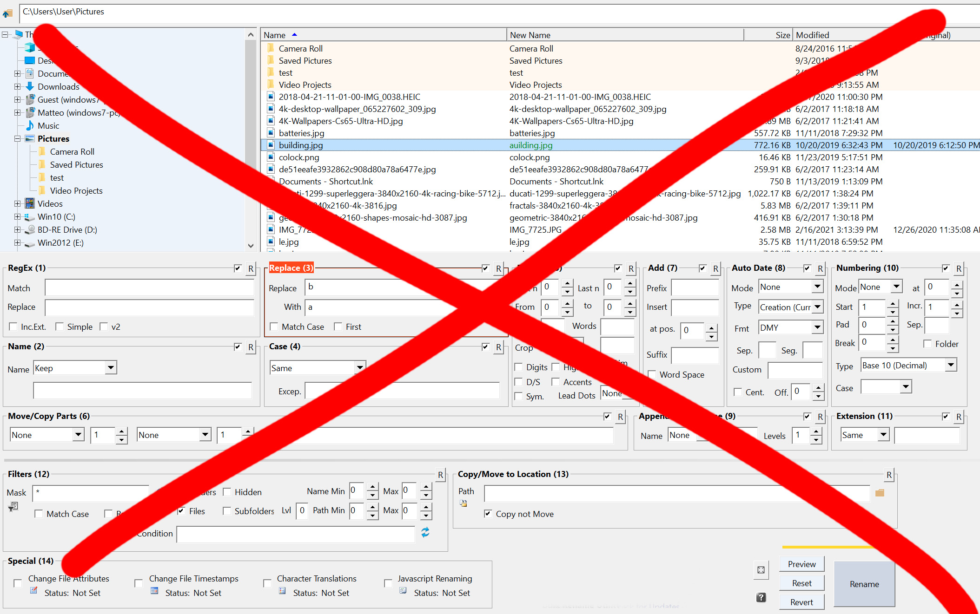
Task: Click the Change File Timestamps calendar icon
Action: (154, 591)
